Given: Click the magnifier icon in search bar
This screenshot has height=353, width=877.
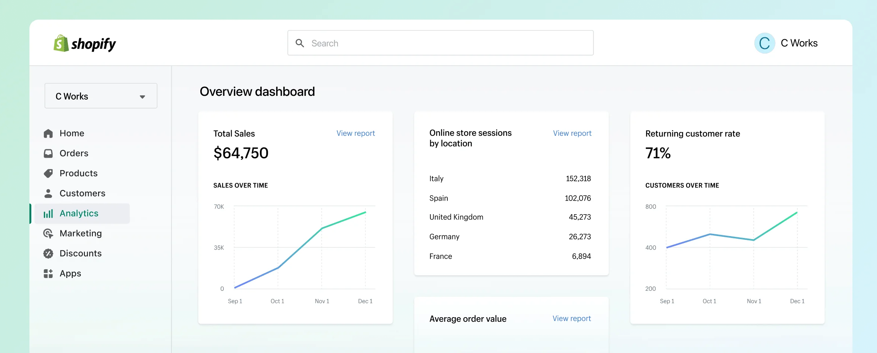Looking at the screenshot, I should point(300,43).
